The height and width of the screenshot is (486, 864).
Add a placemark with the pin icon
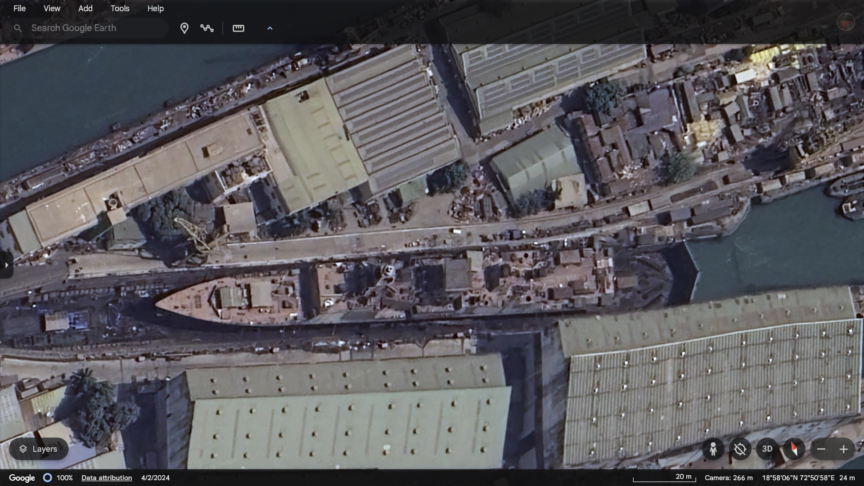click(184, 28)
